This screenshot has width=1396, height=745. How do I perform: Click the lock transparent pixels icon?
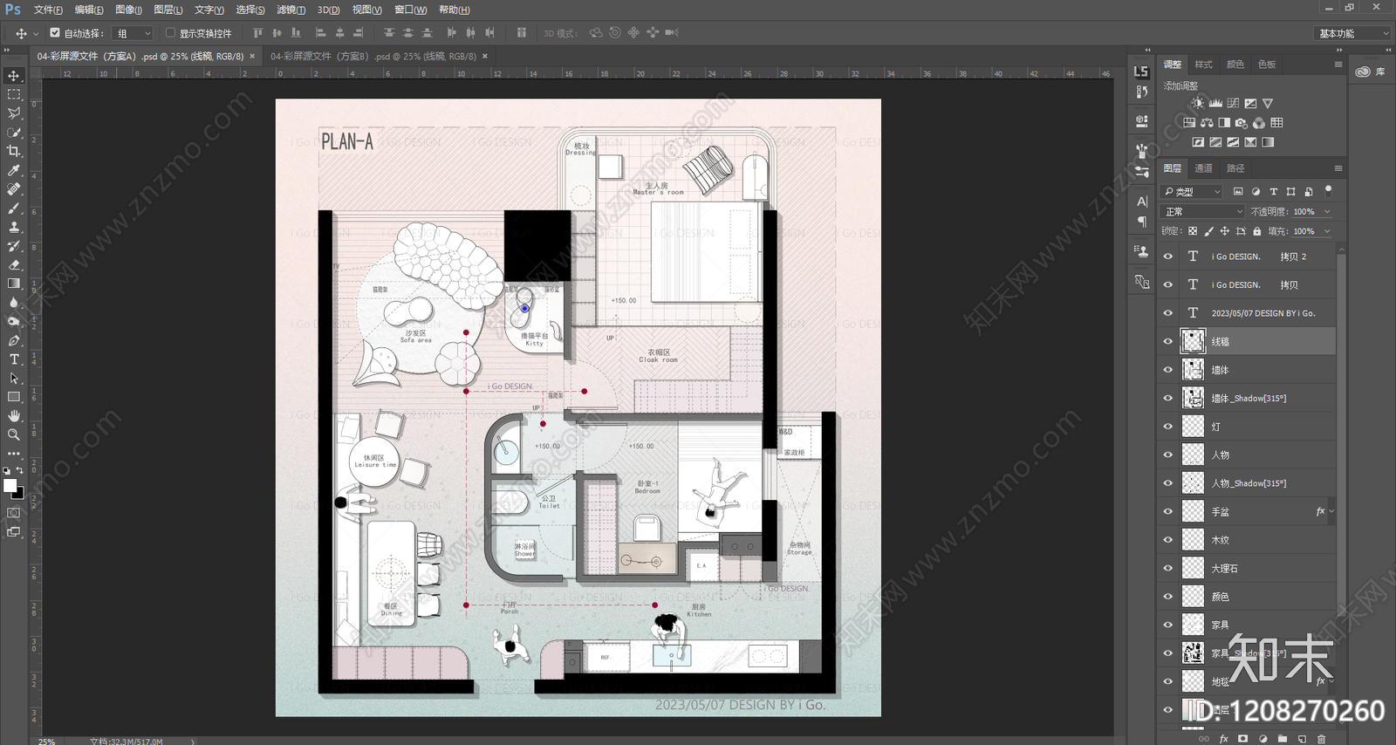click(x=1193, y=231)
